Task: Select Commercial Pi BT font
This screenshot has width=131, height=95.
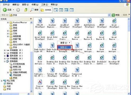Action: pos(77,72)
